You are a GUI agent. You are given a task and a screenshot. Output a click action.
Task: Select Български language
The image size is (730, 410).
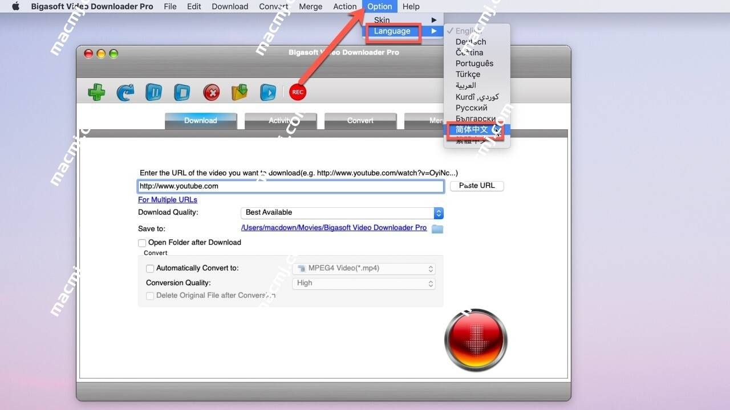point(477,118)
